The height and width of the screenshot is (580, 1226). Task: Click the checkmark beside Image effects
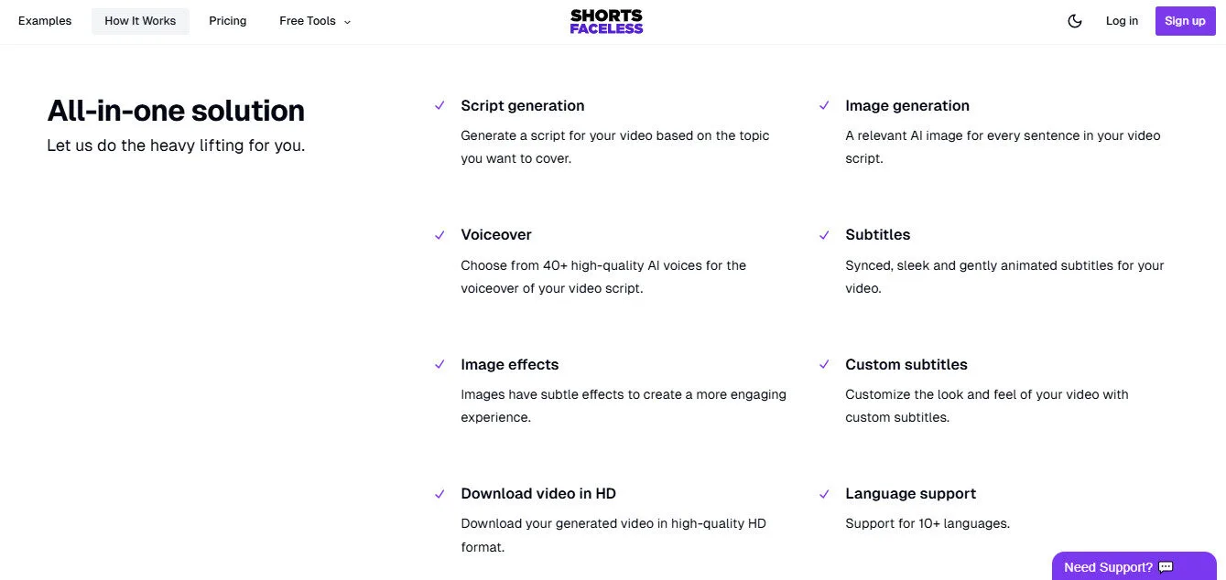pyautogui.click(x=439, y=365)
